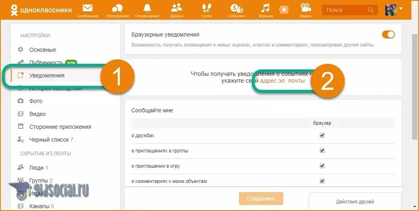Click the адрес эл. почты link
419x211 pixels.
(x=282, y=81)
